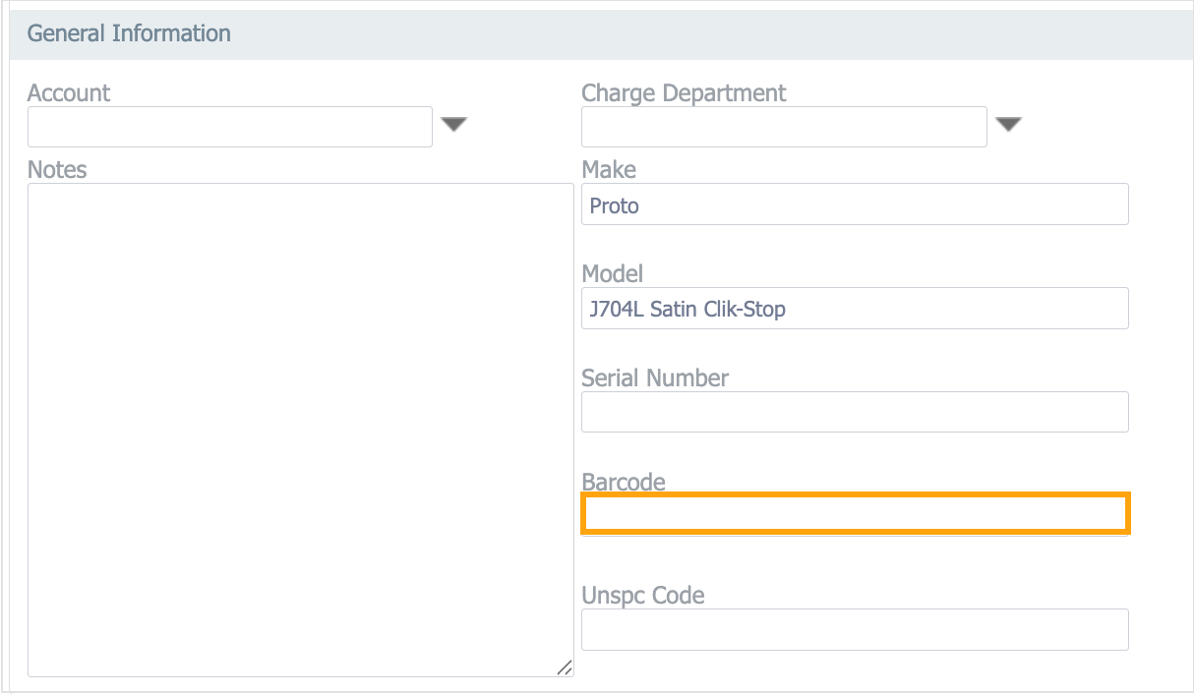This screenshot has width=1194, height=694.
Task: Click the Charge Department label text
Action: point(684,93)
